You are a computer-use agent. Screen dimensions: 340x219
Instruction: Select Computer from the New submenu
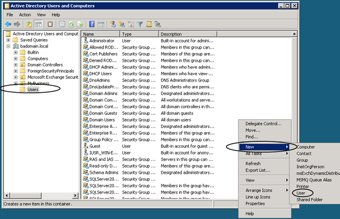pos(306,147)
